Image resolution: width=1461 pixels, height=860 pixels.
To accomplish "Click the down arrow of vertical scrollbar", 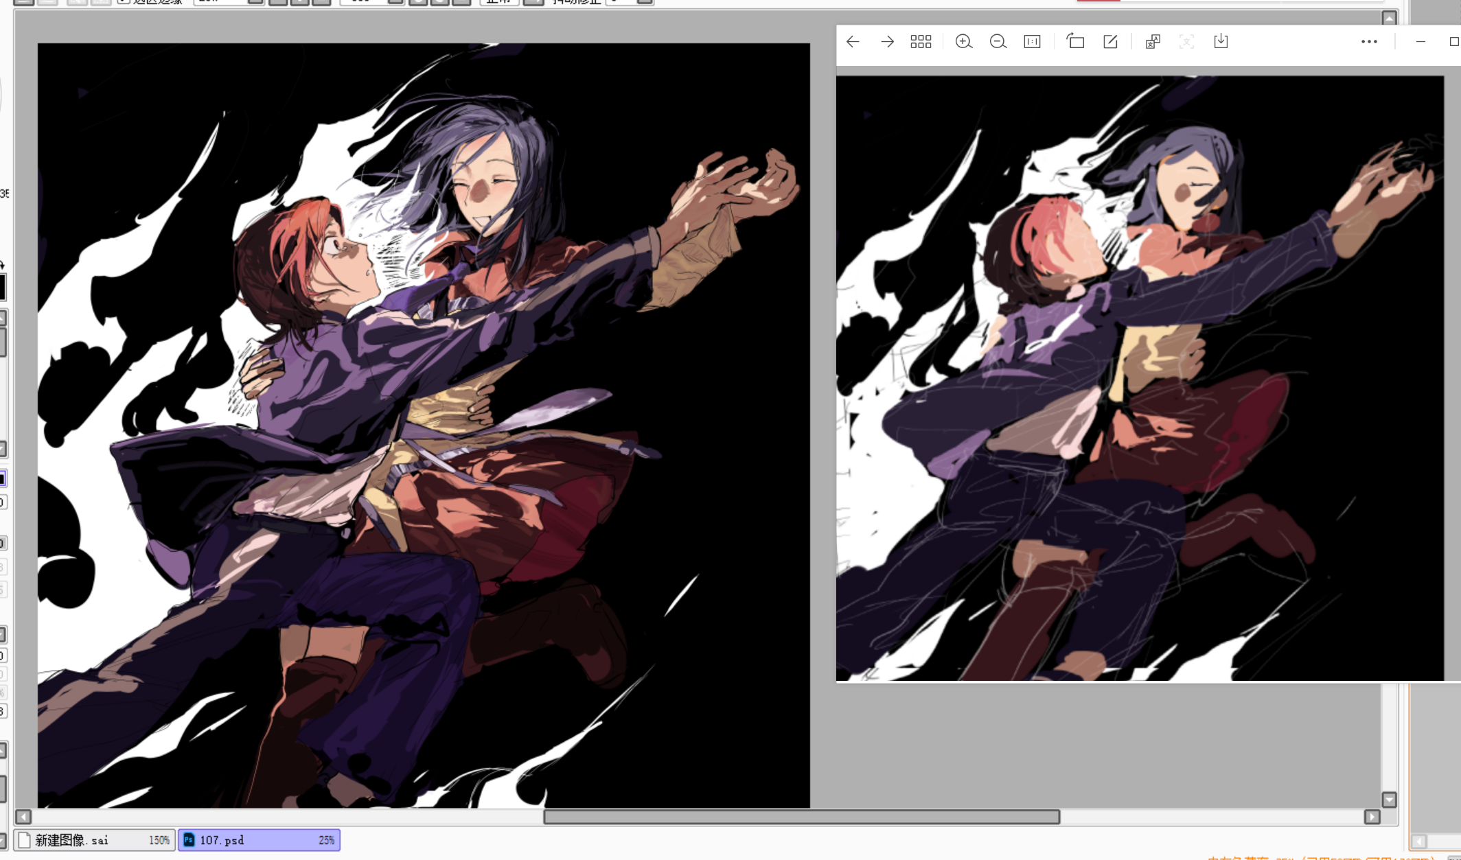I will pos(1389,800).
